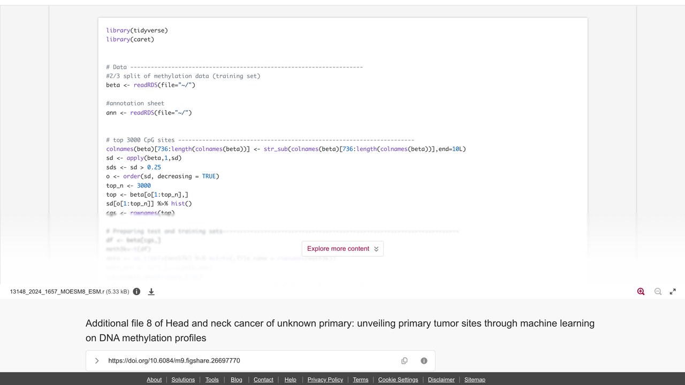
Task: Zoom in on the file preview
Action: click(641, 291)
